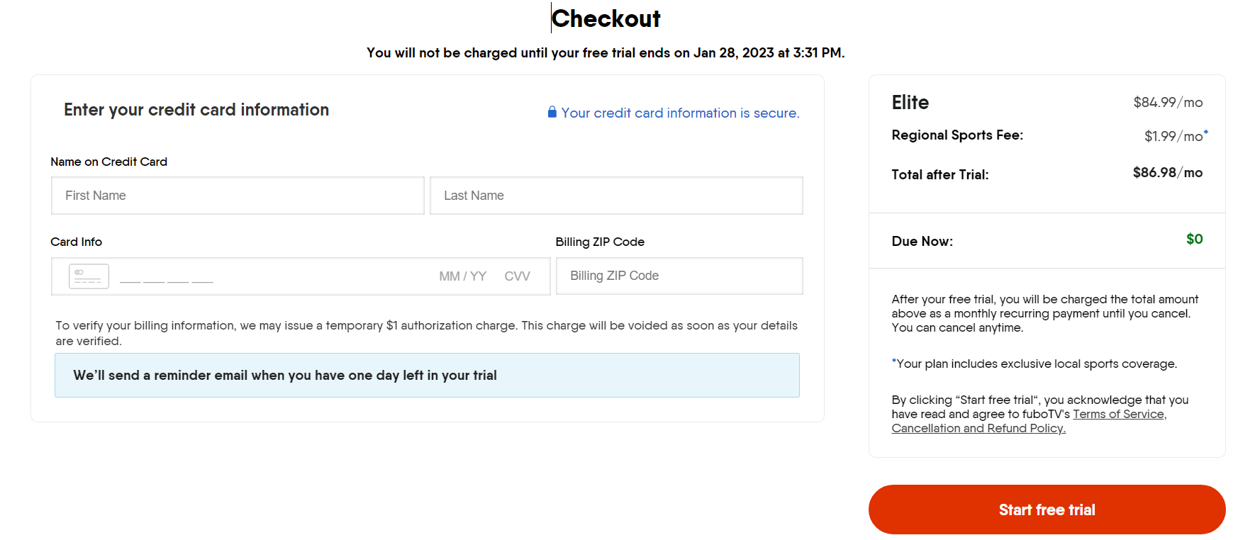
Task: Click the Elite plan name
Action: [910, 103]
